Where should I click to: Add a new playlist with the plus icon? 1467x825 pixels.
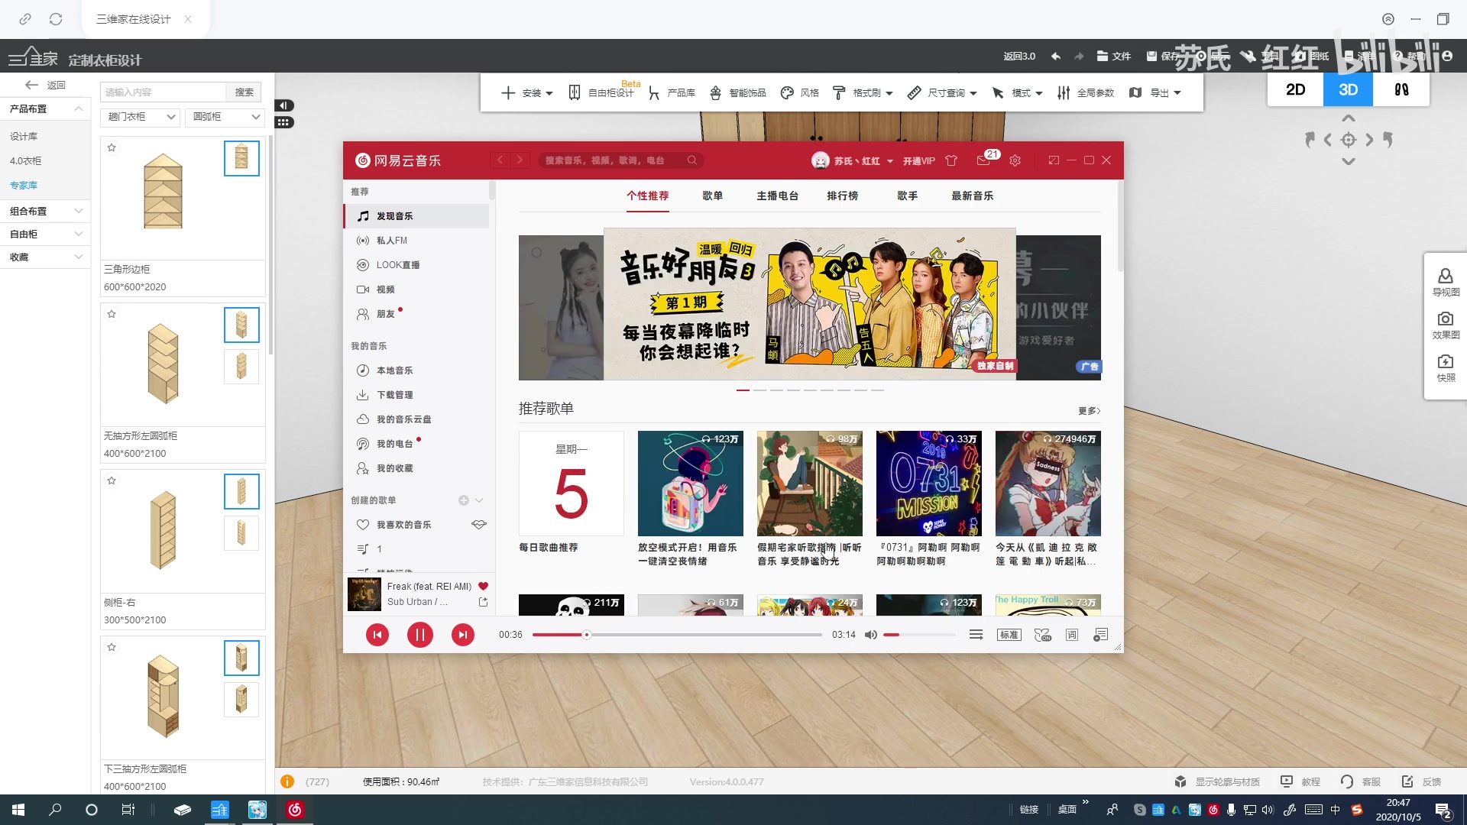[x=463, y=500]
